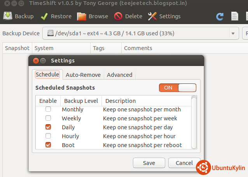
Task: Enable the Weekly snapshot checkbox
Action: click(48, 118)
